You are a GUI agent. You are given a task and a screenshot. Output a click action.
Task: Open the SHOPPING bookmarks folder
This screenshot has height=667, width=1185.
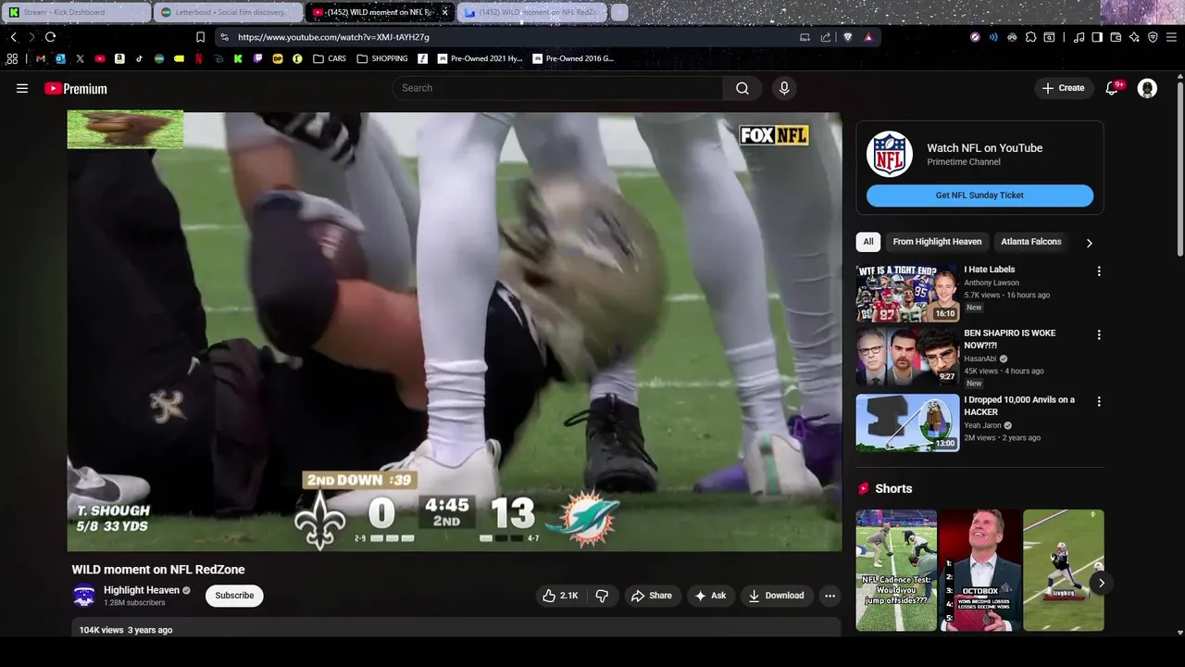point(382,58)
